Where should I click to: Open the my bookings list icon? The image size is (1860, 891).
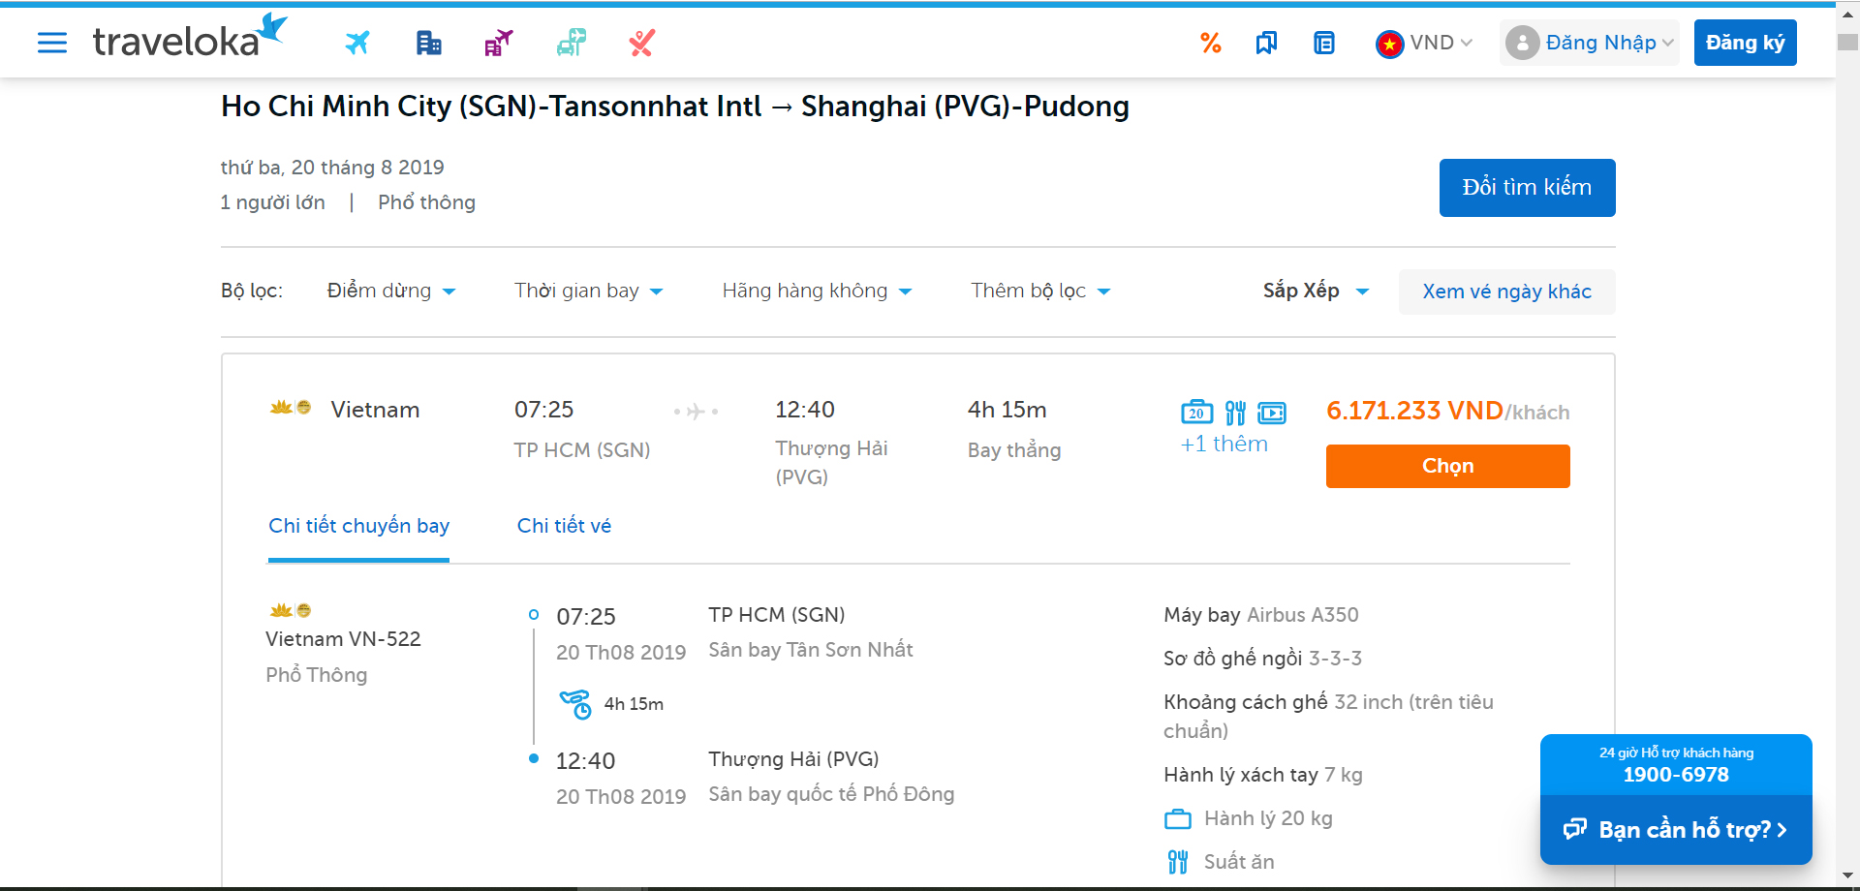pos(1324,43)
